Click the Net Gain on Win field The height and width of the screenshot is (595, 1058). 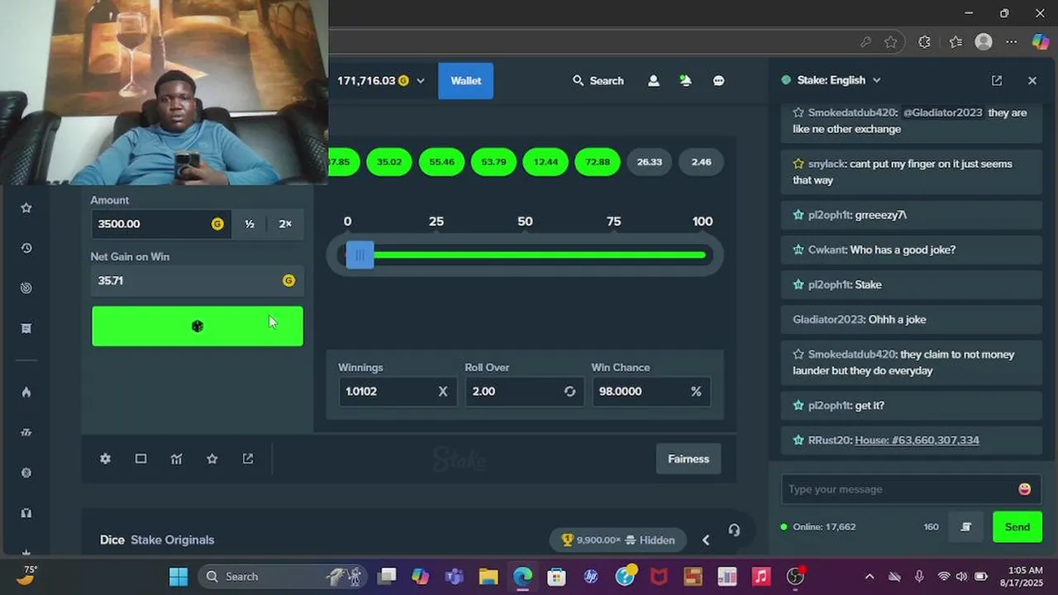coord(197,281)
